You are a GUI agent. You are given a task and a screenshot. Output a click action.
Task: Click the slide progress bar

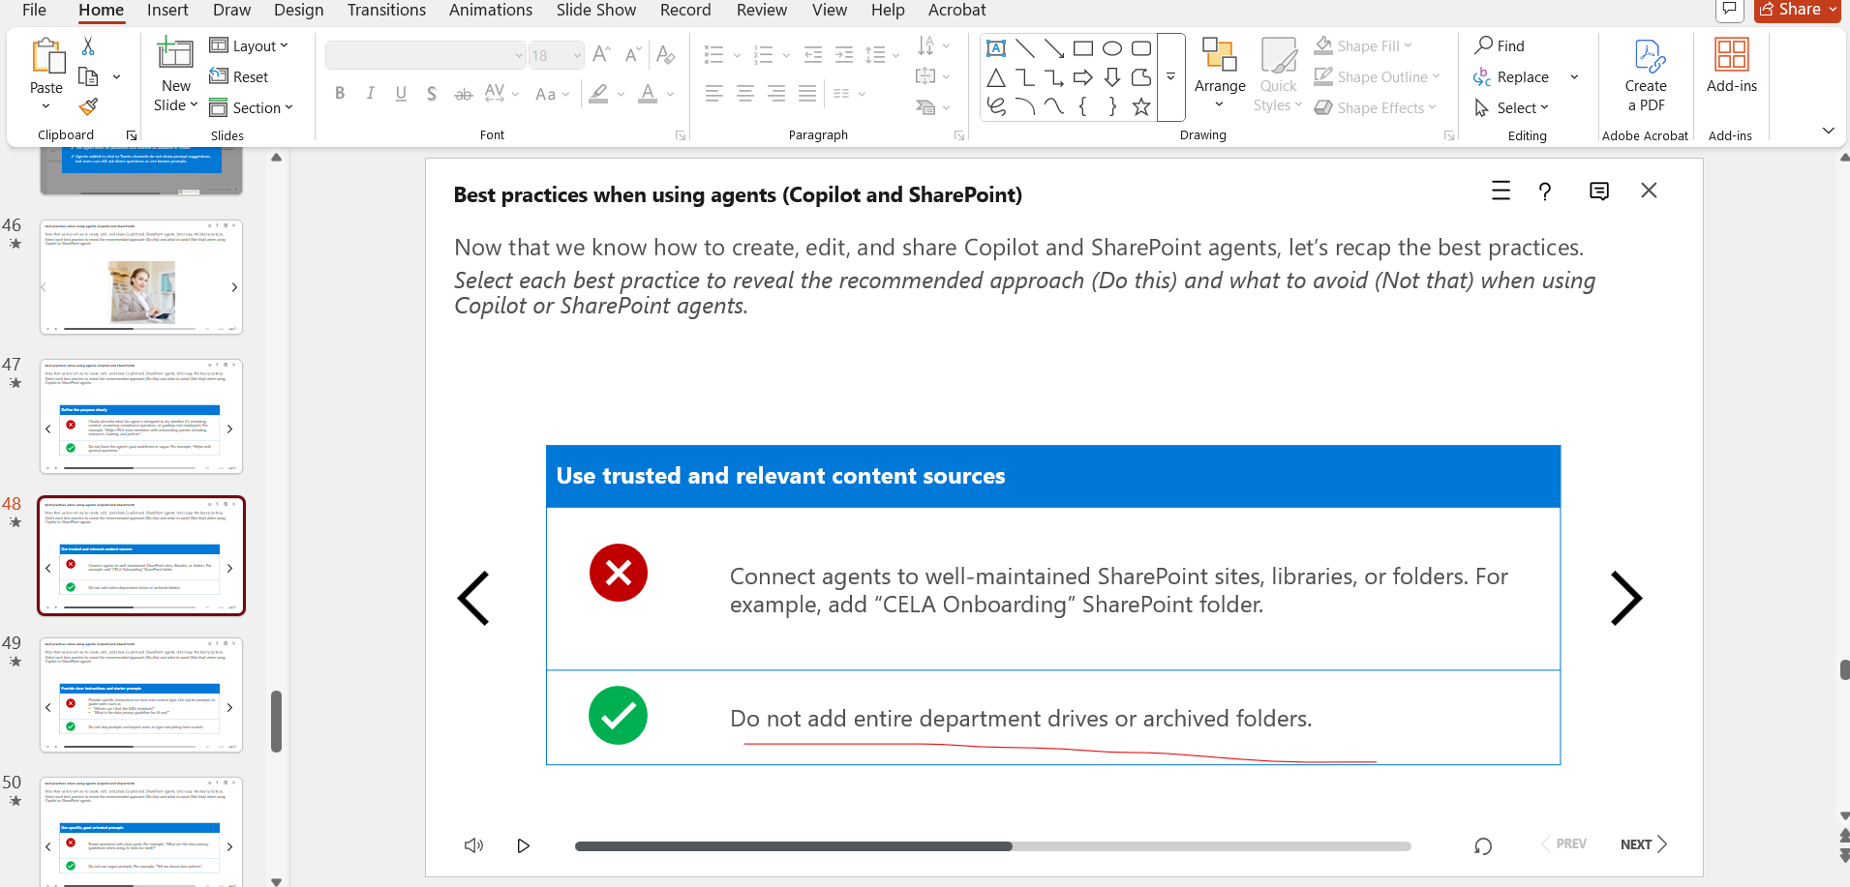coord(992,846)
